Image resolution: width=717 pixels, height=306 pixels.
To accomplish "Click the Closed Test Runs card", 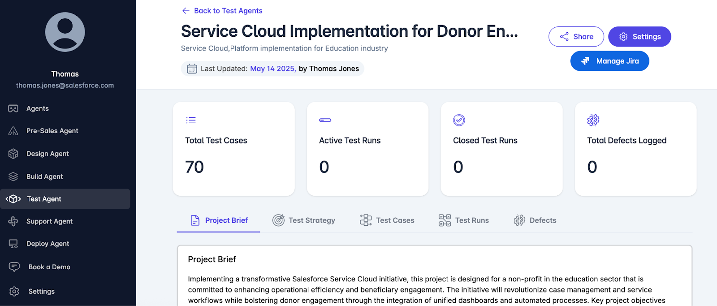I will tap(502, 149).
